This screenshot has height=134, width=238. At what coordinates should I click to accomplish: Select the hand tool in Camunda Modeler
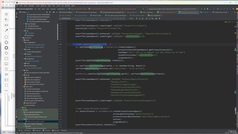6,15
